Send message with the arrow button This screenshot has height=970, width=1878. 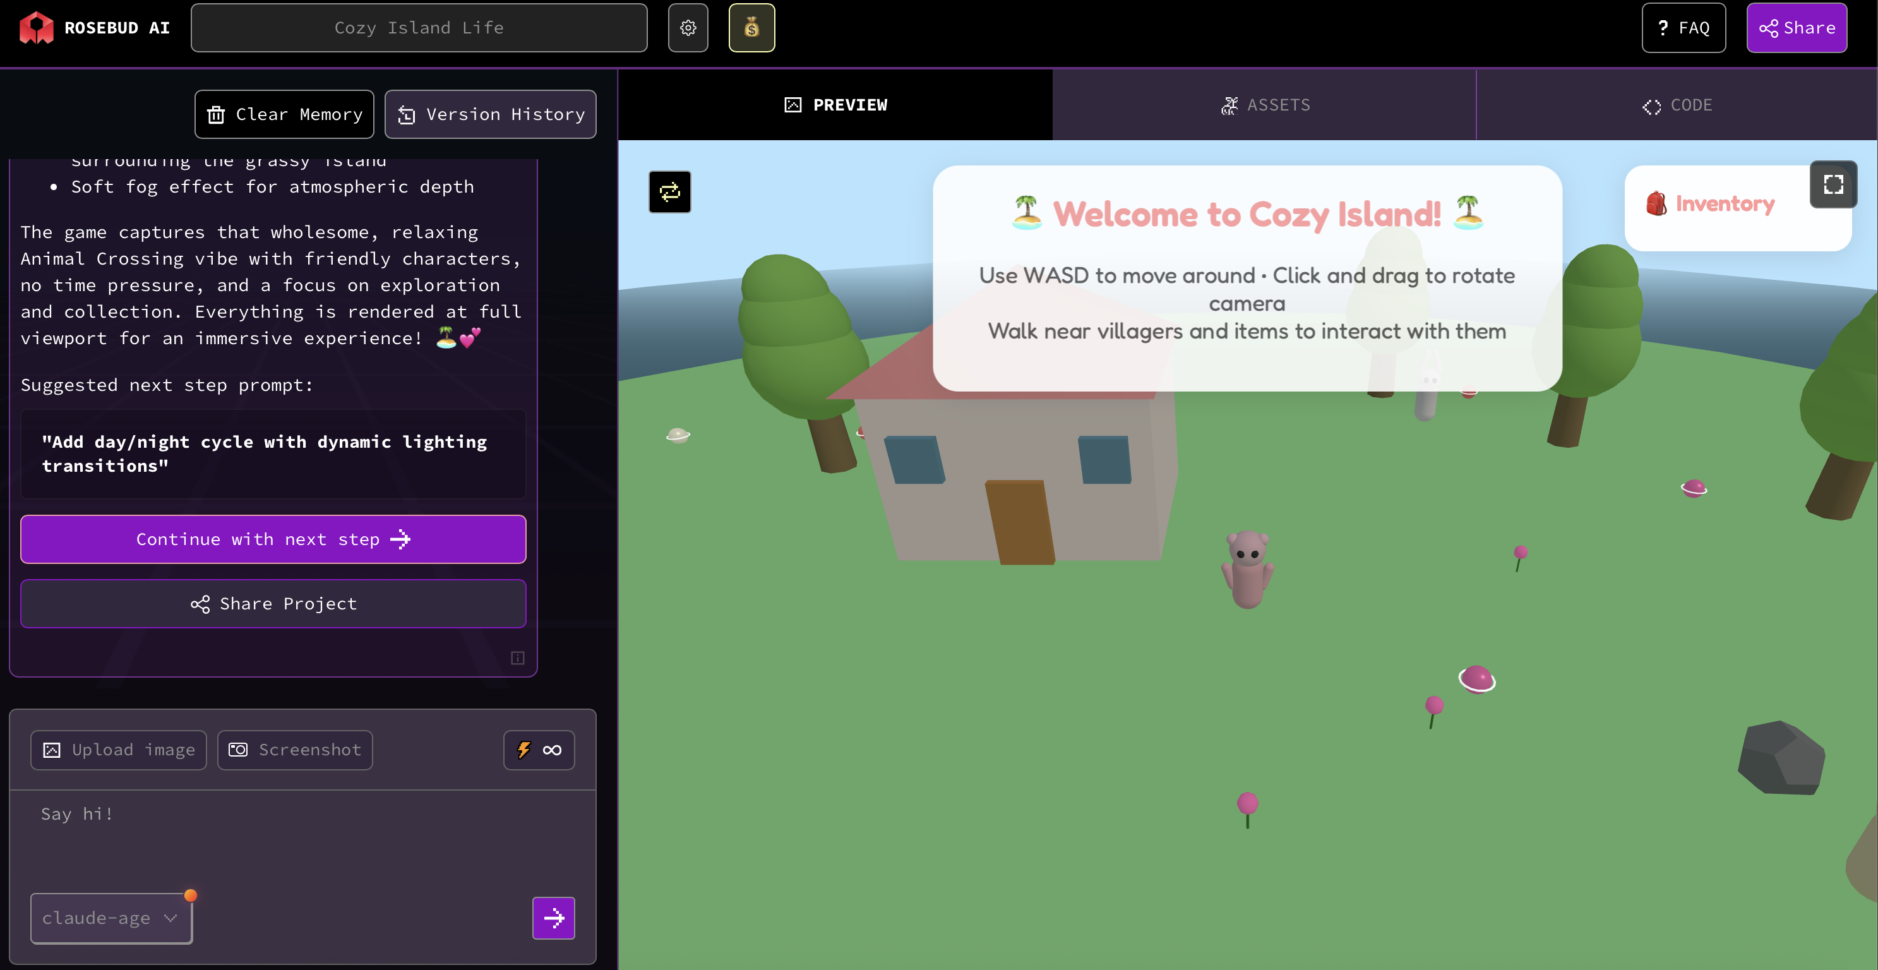(x=553, y=918)
